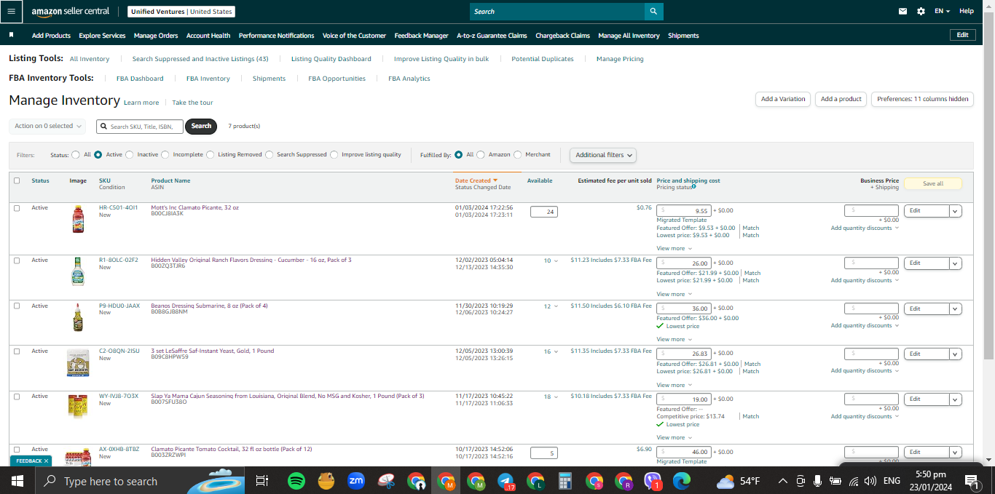Sort by Date Created column
This screenshot has height=494, width=995.
click(x=476, y=180)
